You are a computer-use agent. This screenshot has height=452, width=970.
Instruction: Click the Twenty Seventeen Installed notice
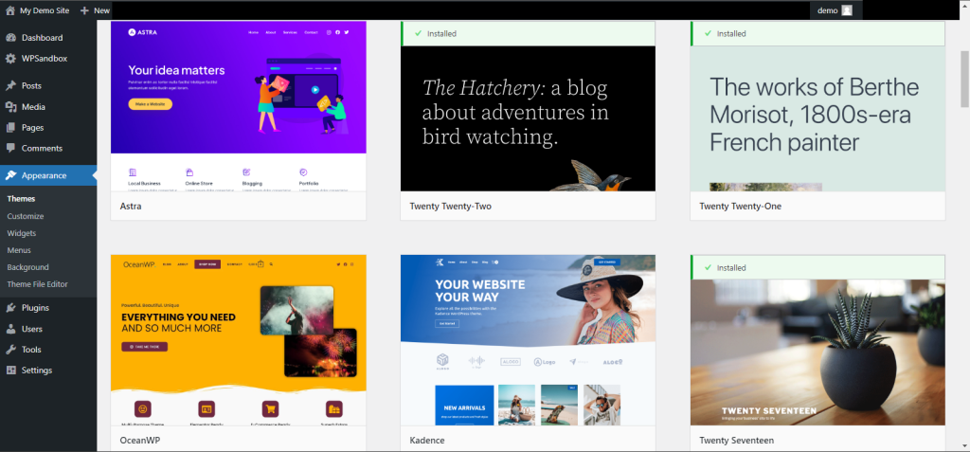[x=817, y=267]
